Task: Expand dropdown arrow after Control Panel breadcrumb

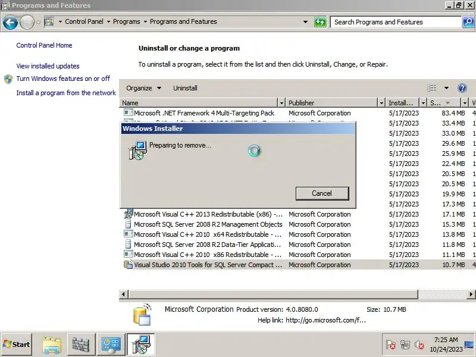Action: point(108,21)
